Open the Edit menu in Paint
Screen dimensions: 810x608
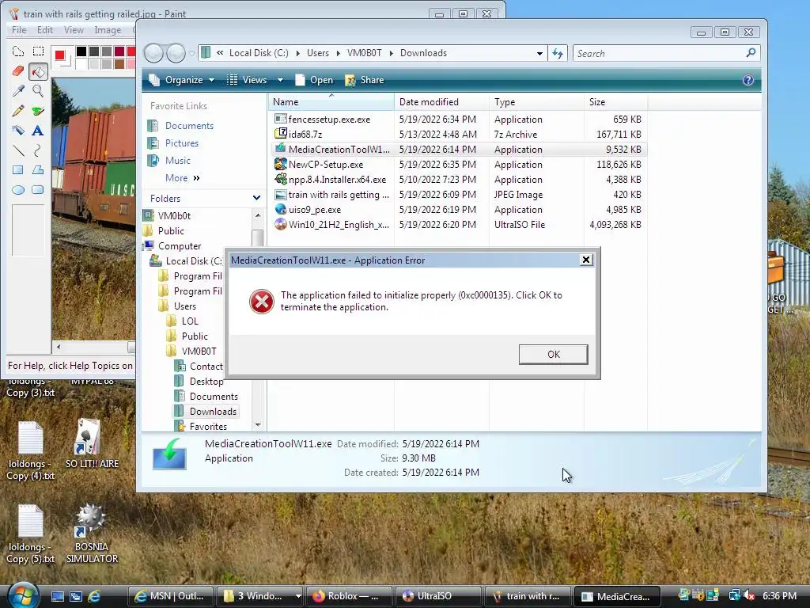tap(45, 30)
